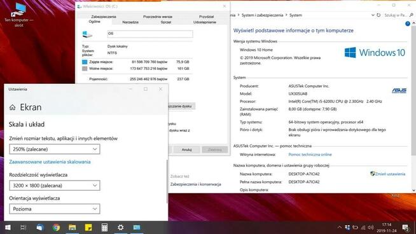Screen dimensions: 416x234
Task: Open Zabezpieczenia i konserwacja link
Action: pos(195,184)
